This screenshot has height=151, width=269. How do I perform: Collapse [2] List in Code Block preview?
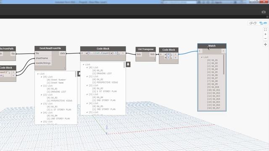coord(87,86)
